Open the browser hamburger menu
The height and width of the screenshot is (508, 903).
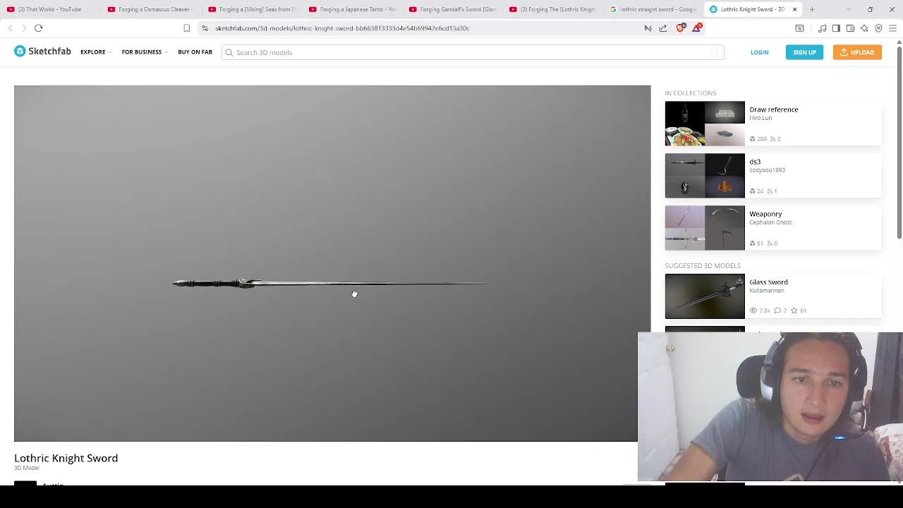tap(892, 28)
